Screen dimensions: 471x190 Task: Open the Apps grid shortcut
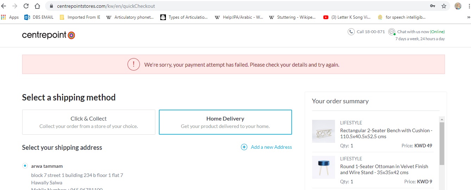pos(10,17)
